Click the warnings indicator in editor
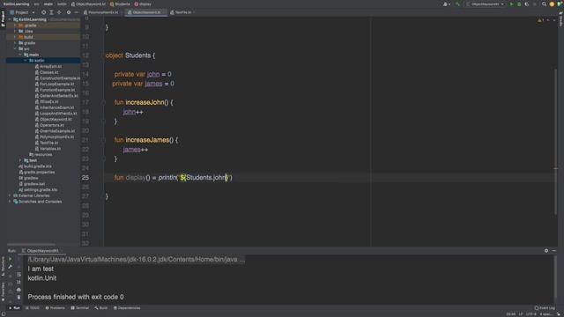The height and width of the screenshot is (317, 564). 541,20
